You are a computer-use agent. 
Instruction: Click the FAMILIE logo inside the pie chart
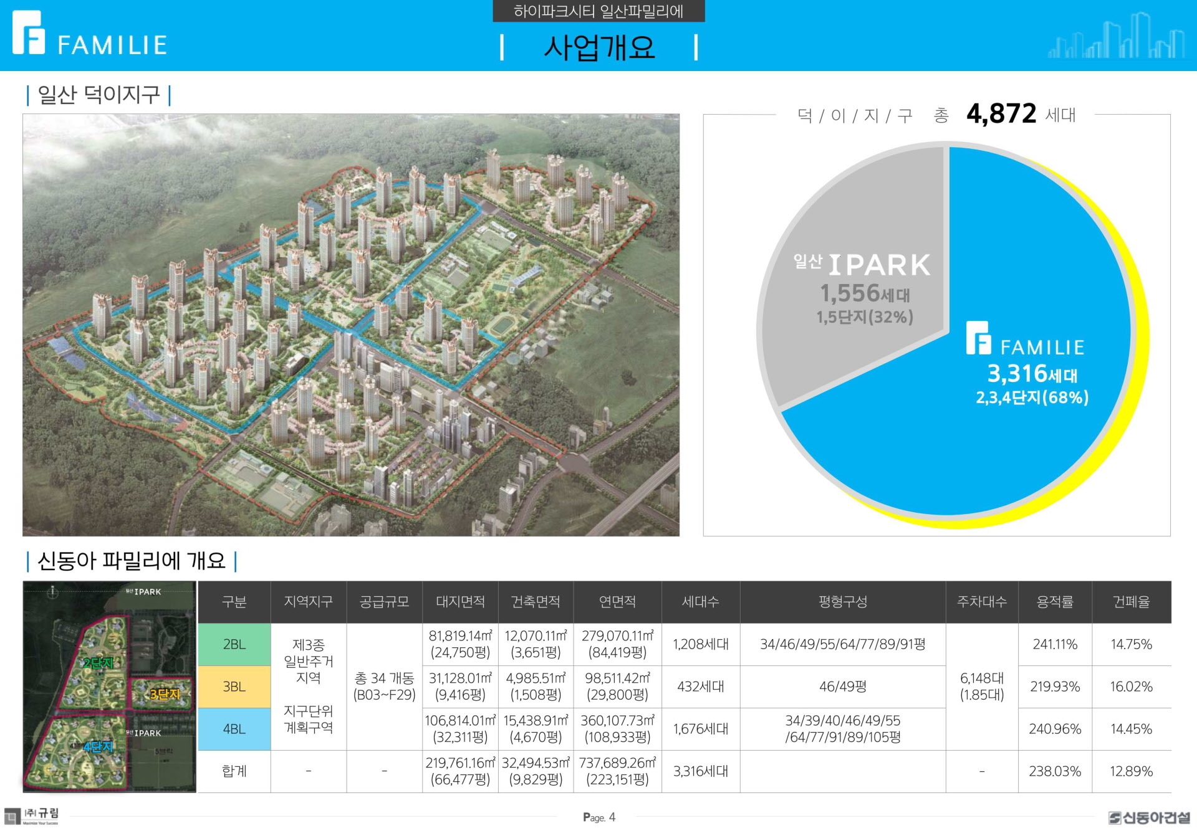(1025, 338)
